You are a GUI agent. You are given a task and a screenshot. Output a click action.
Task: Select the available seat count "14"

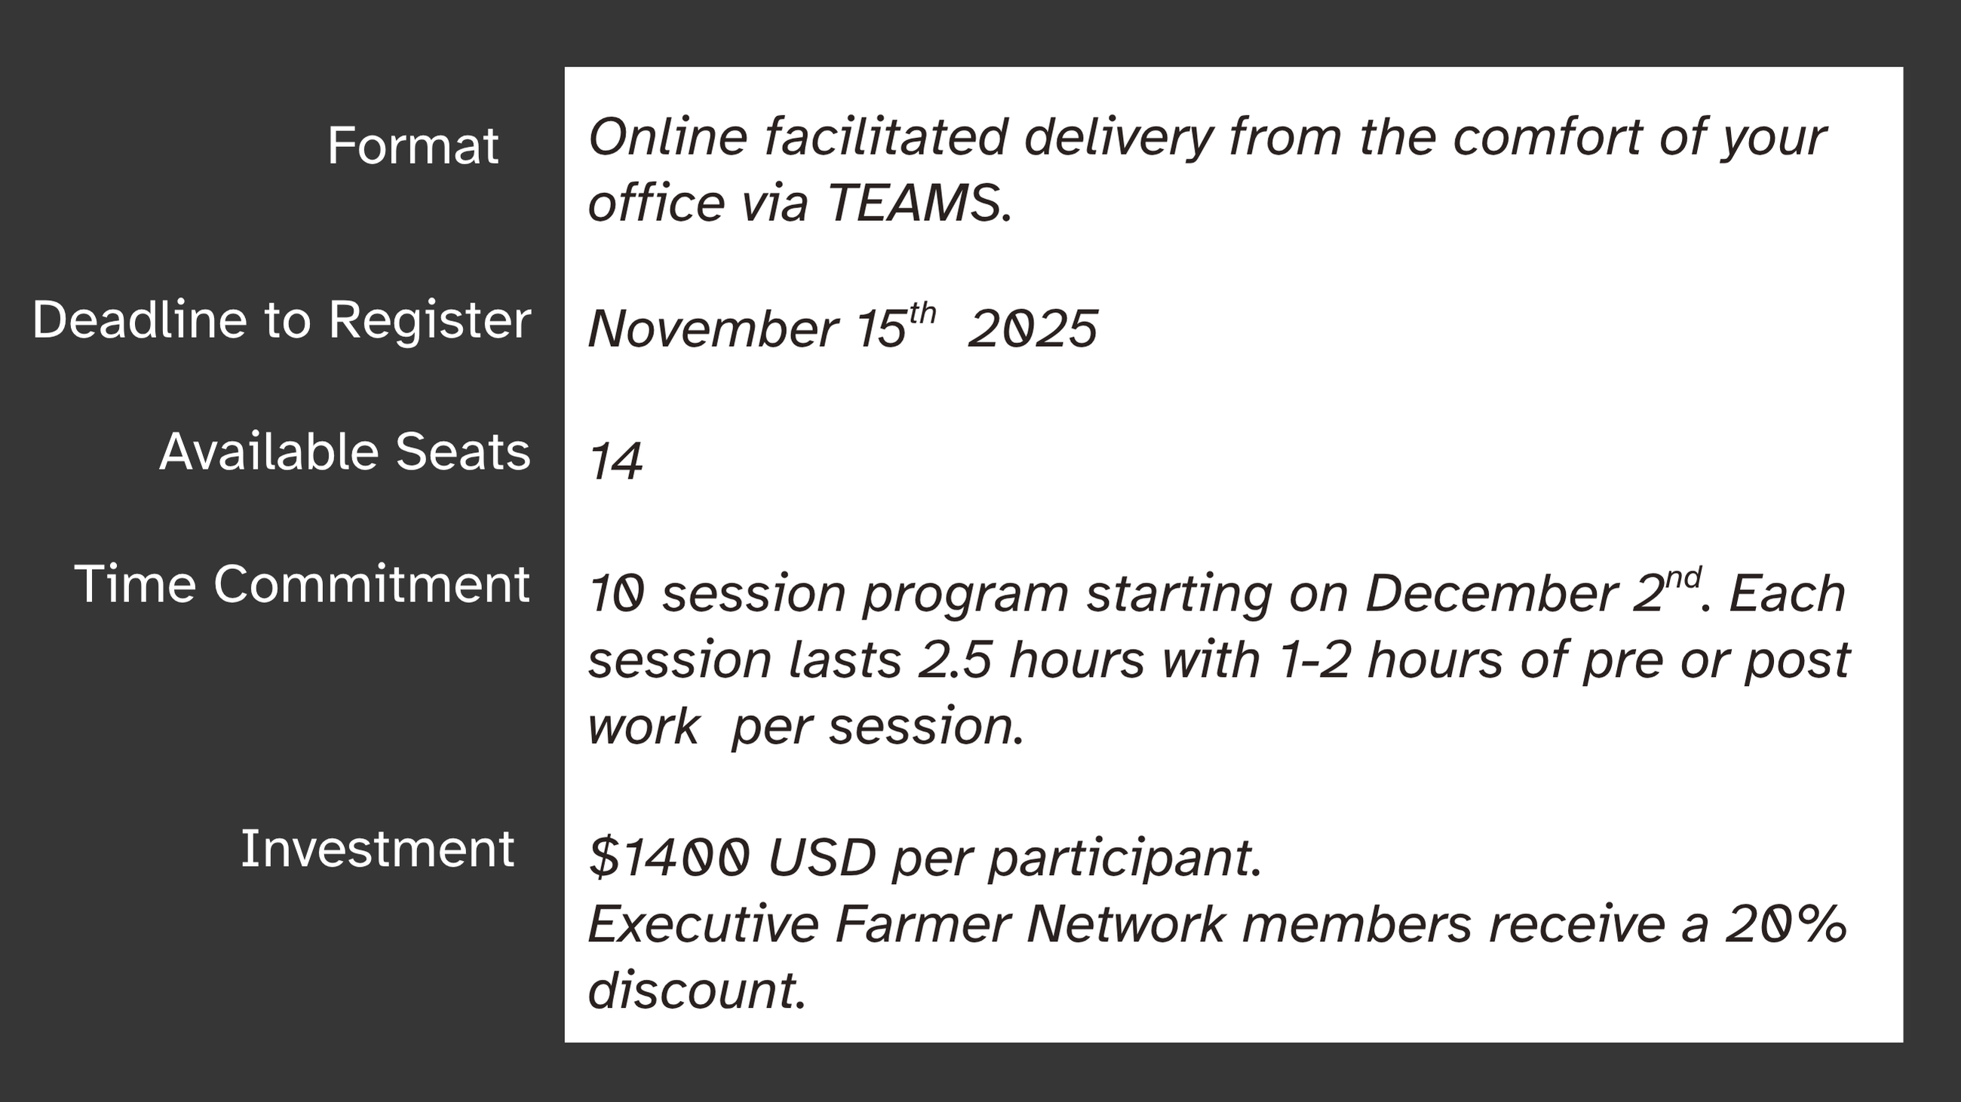(x=616, y=461)
